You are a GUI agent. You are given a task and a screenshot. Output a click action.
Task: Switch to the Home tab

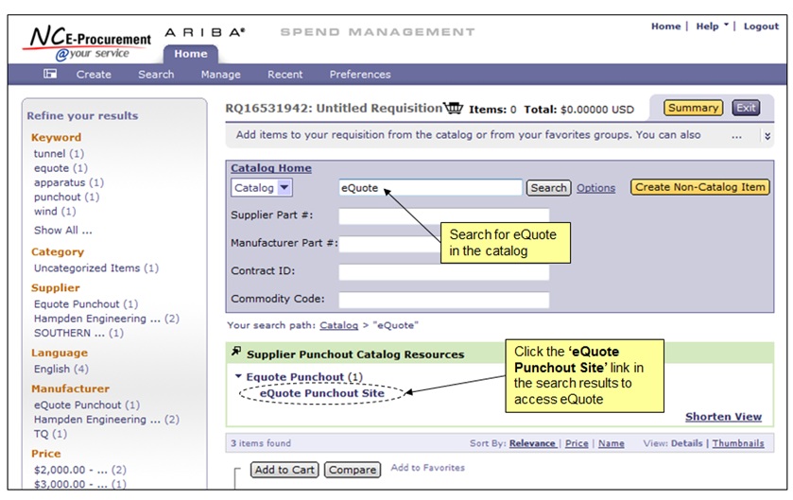click(190, 54)
